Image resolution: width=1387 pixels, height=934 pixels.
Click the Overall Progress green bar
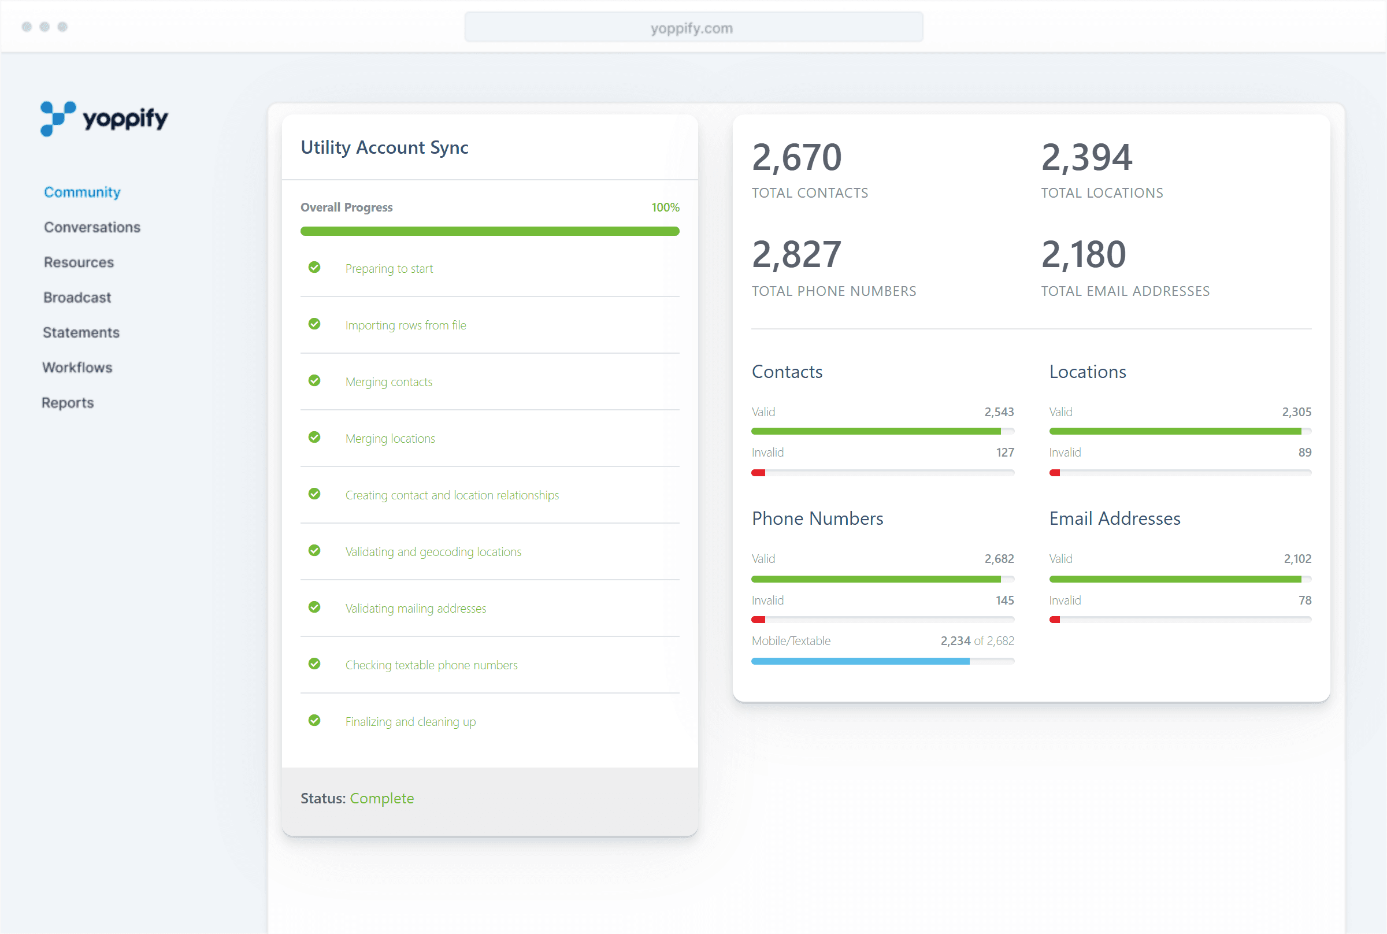tap(489, 231)
